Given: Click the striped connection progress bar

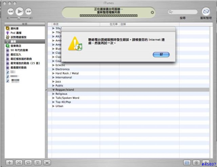Looking at the screenshot, I should click(108, 16).
